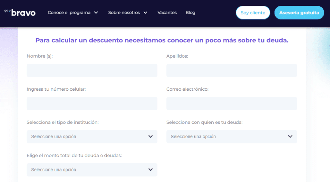The image size is (330, 182).
Task: Focus the Nombre (s) text field
Action: tap(92, 70)
